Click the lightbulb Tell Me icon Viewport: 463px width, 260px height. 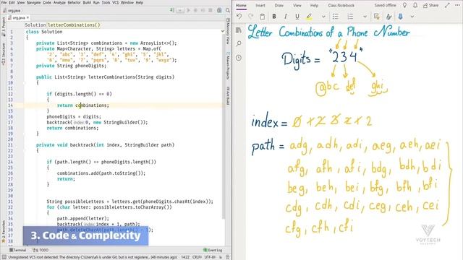coord(405,5)
